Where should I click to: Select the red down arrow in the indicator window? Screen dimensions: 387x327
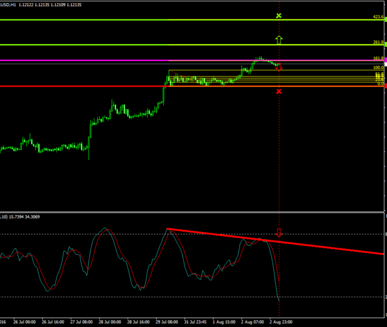pyautogui.click(x=279, y=233)
